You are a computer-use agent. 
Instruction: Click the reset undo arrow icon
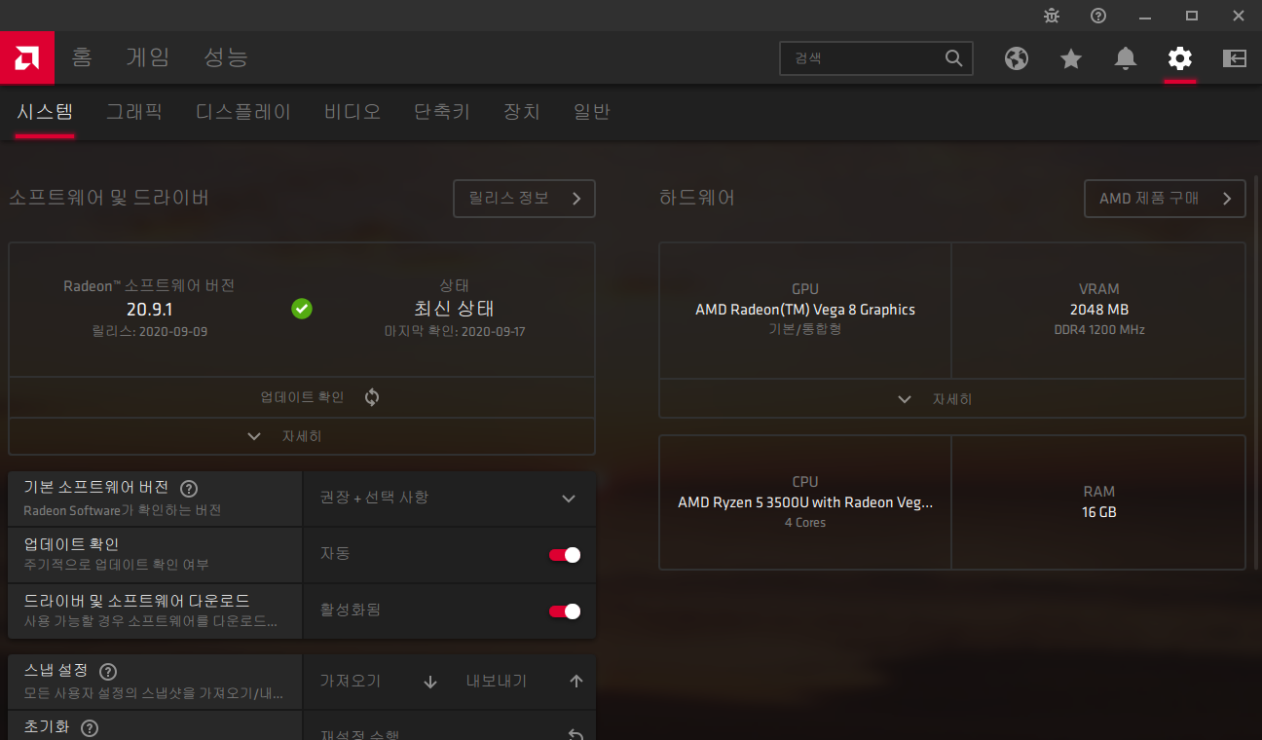point(576,734)
